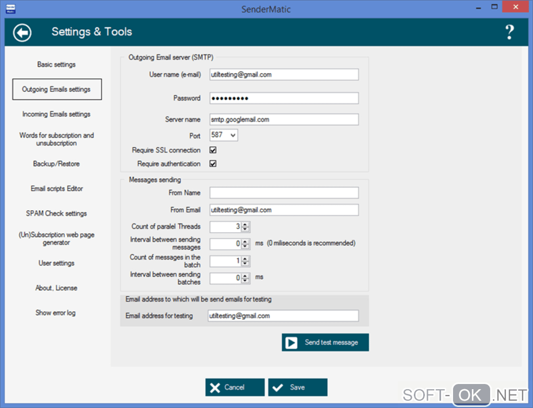Decrease Count of messages in the batch
The image size is (533, 408).
pos(245,263)
